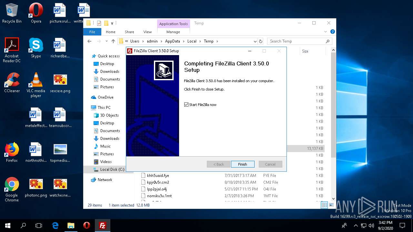Viewport: 413px width, 232px height.
Task: Open Windows Start menu
Action: click(x=8, y=226)
